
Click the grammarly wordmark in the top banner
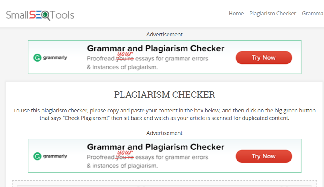click(x=54, y=58)
